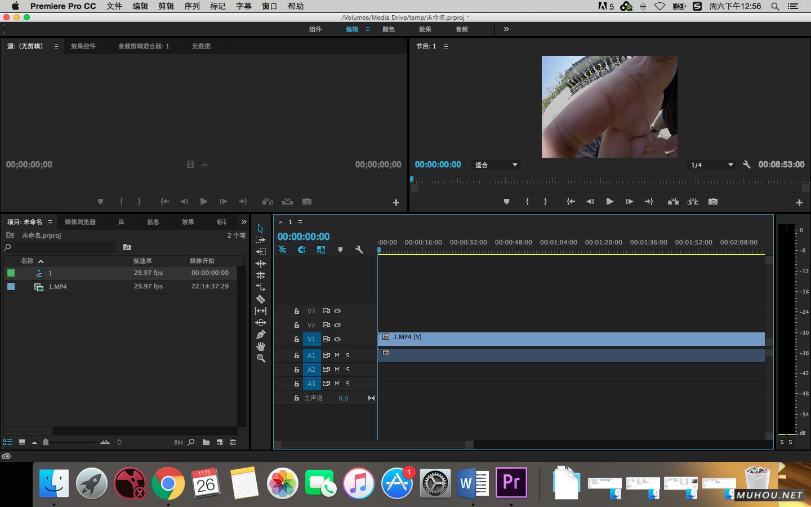This screenshot has height=507, width=811.
Task: Mark Out point in program monitor
Action: point(545,202)
